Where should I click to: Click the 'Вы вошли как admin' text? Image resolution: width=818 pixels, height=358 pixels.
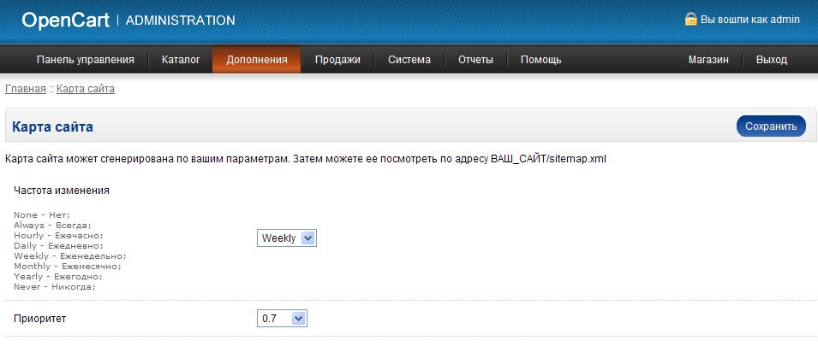click(750, 20)
